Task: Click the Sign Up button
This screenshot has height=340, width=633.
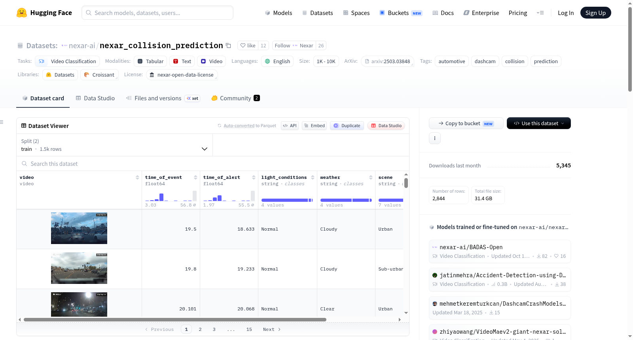Action: 595,13
